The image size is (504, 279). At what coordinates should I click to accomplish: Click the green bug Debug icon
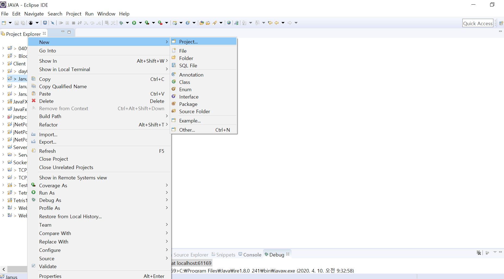pyautogui.click(x=121, y=23)
